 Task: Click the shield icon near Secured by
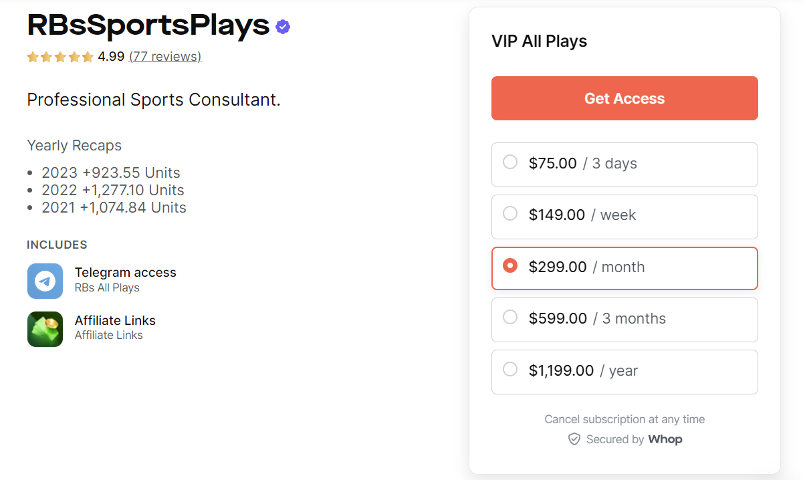pyautogui.click(x=574, y=439)
